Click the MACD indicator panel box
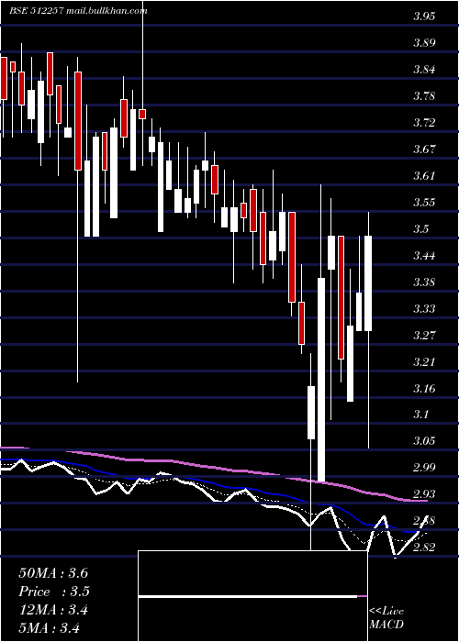Image resolution: width=459 pixels, height=642 pixels. tap(252, 596)
